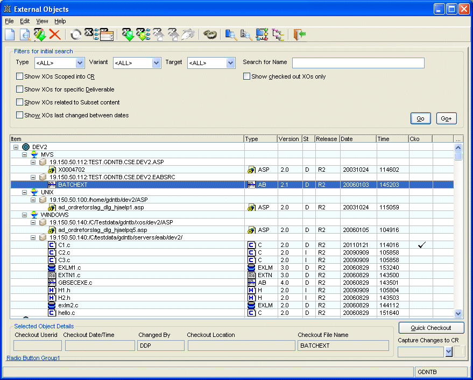Image resolution: width=473 pixels, height=380 pixels.
Task: Open the View menu
Action: [42, 21]
